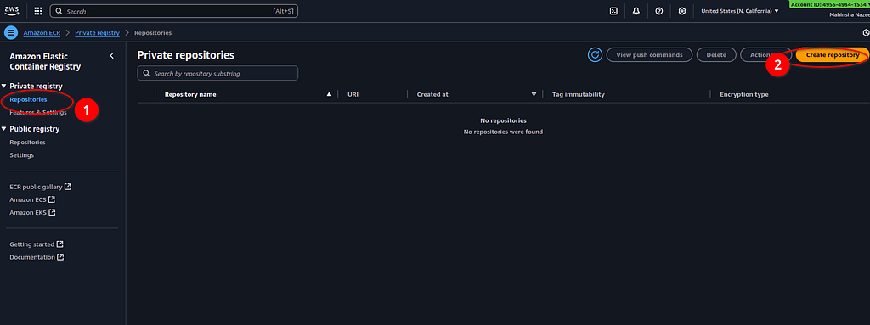Open the ECR public gallery link
The width and height of the screenshot is (870, 325).
point(41,187)
